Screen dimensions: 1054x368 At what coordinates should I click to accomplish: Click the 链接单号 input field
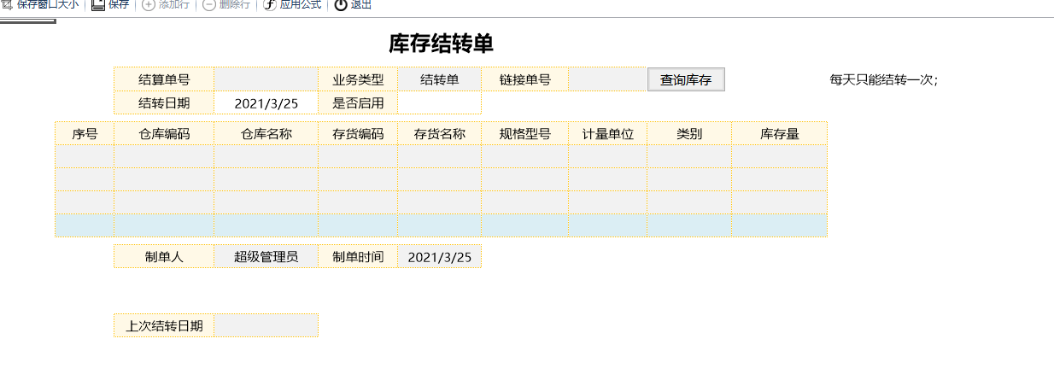point(607,79)
